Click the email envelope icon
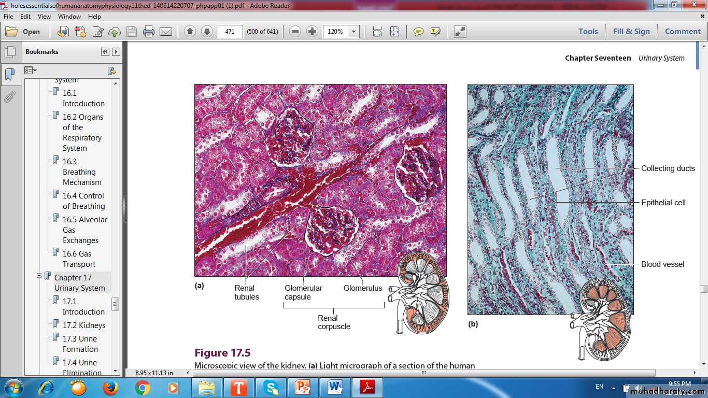708x398 pixels. [x=166, y=32]
